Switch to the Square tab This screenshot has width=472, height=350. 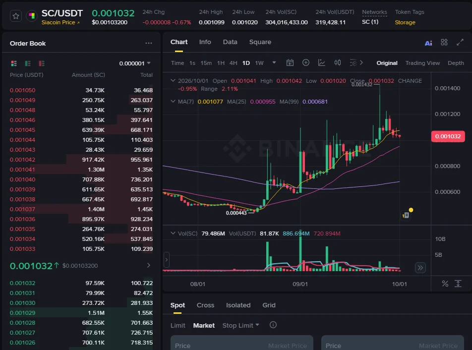(x=260, y=42)
